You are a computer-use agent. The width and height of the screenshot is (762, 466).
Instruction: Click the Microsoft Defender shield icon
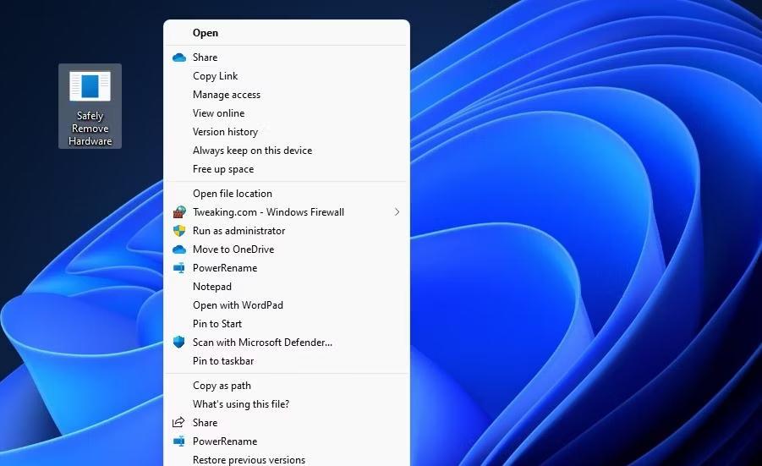click(179, 342)
